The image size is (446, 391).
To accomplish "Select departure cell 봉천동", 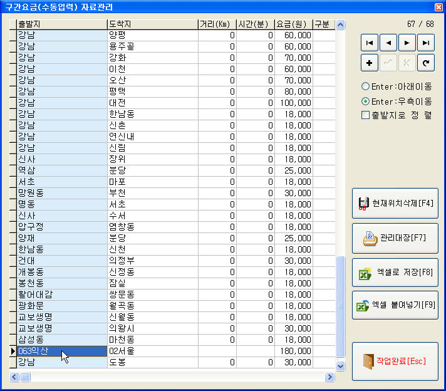I will point(62,283).
